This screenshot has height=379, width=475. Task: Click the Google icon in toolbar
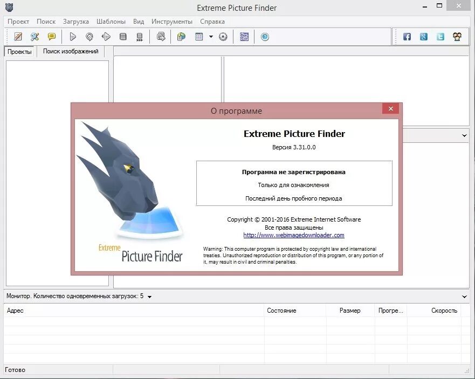(x=424, y=37)
